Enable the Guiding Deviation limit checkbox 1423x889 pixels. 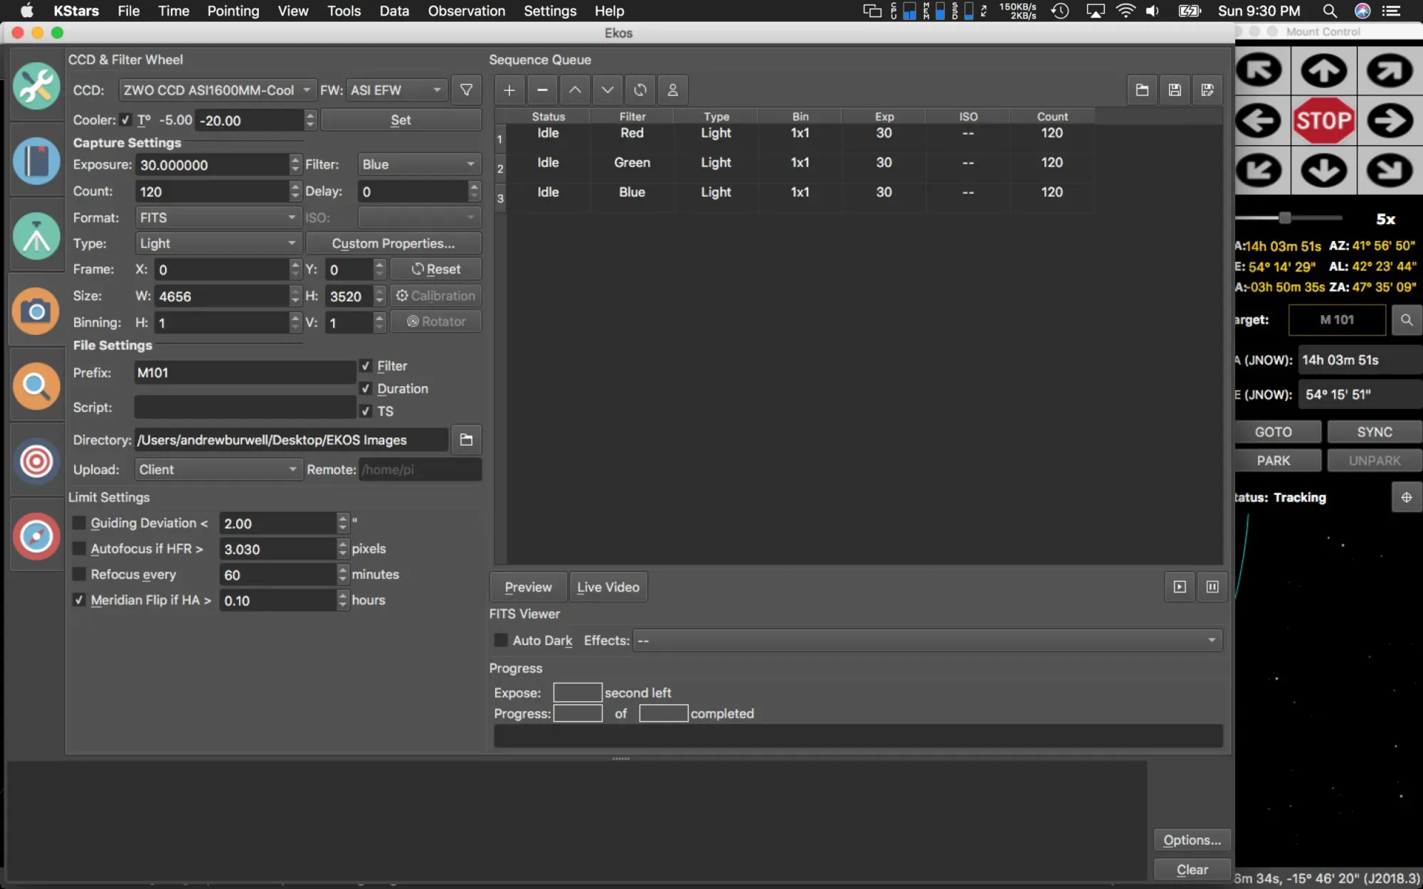(x=79, y=523)
